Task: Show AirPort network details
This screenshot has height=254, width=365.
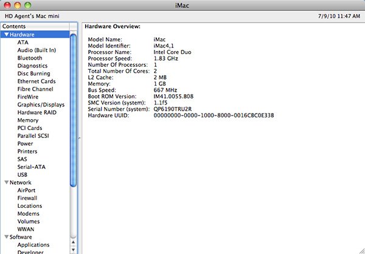Action: click(27, 190)
